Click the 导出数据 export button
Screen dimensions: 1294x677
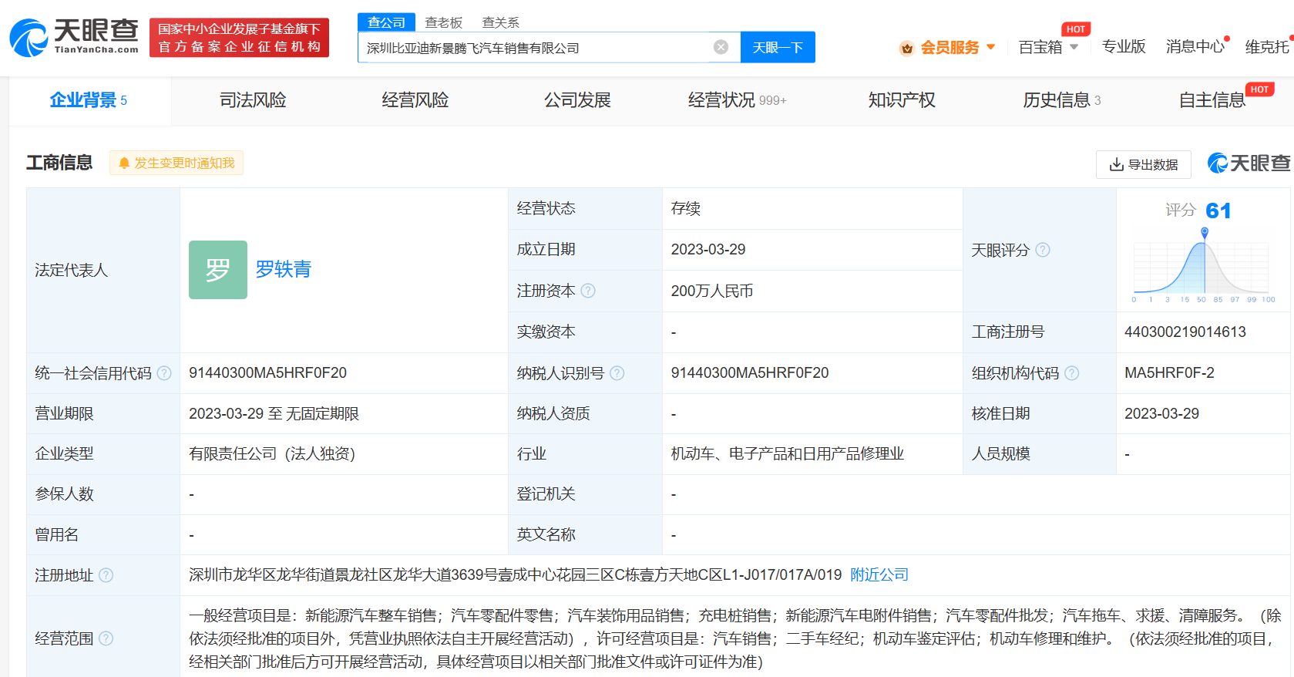click(1144, 164)
